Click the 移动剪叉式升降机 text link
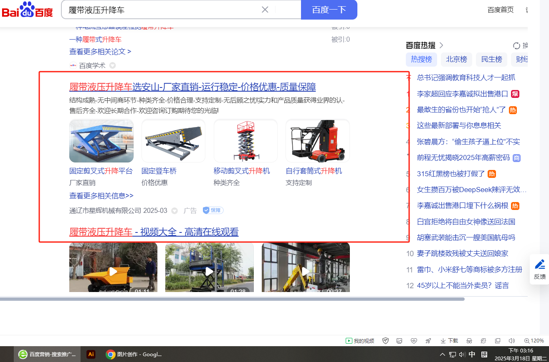This screenshot has height=362, width=549. [x=242, y=171]
